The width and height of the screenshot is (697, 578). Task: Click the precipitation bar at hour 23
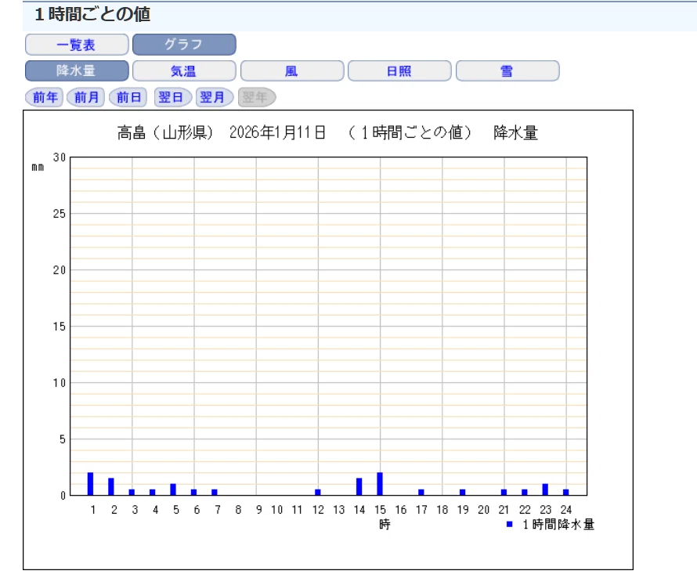[x=545, y=489]
